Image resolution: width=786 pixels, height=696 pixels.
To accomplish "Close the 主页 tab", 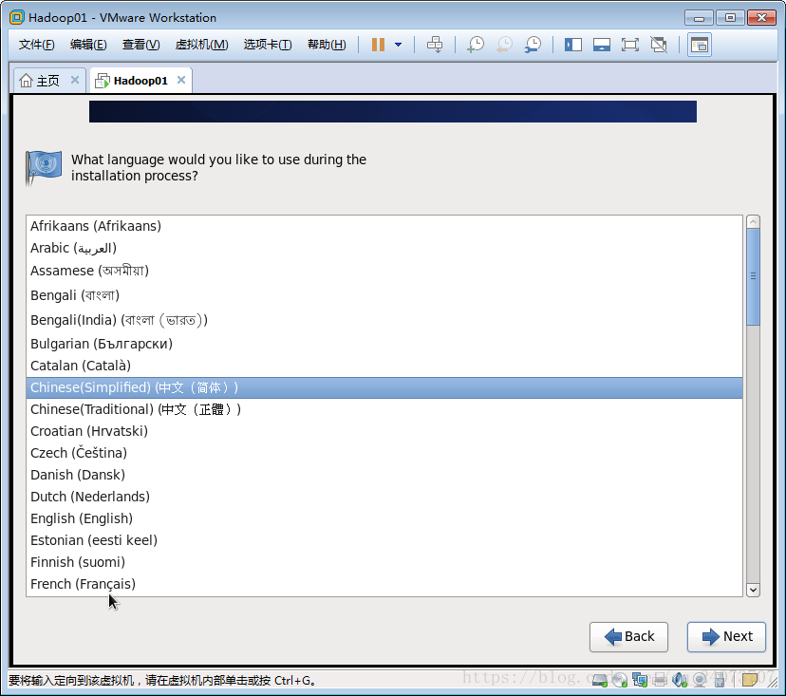I will tap(75, 80).
